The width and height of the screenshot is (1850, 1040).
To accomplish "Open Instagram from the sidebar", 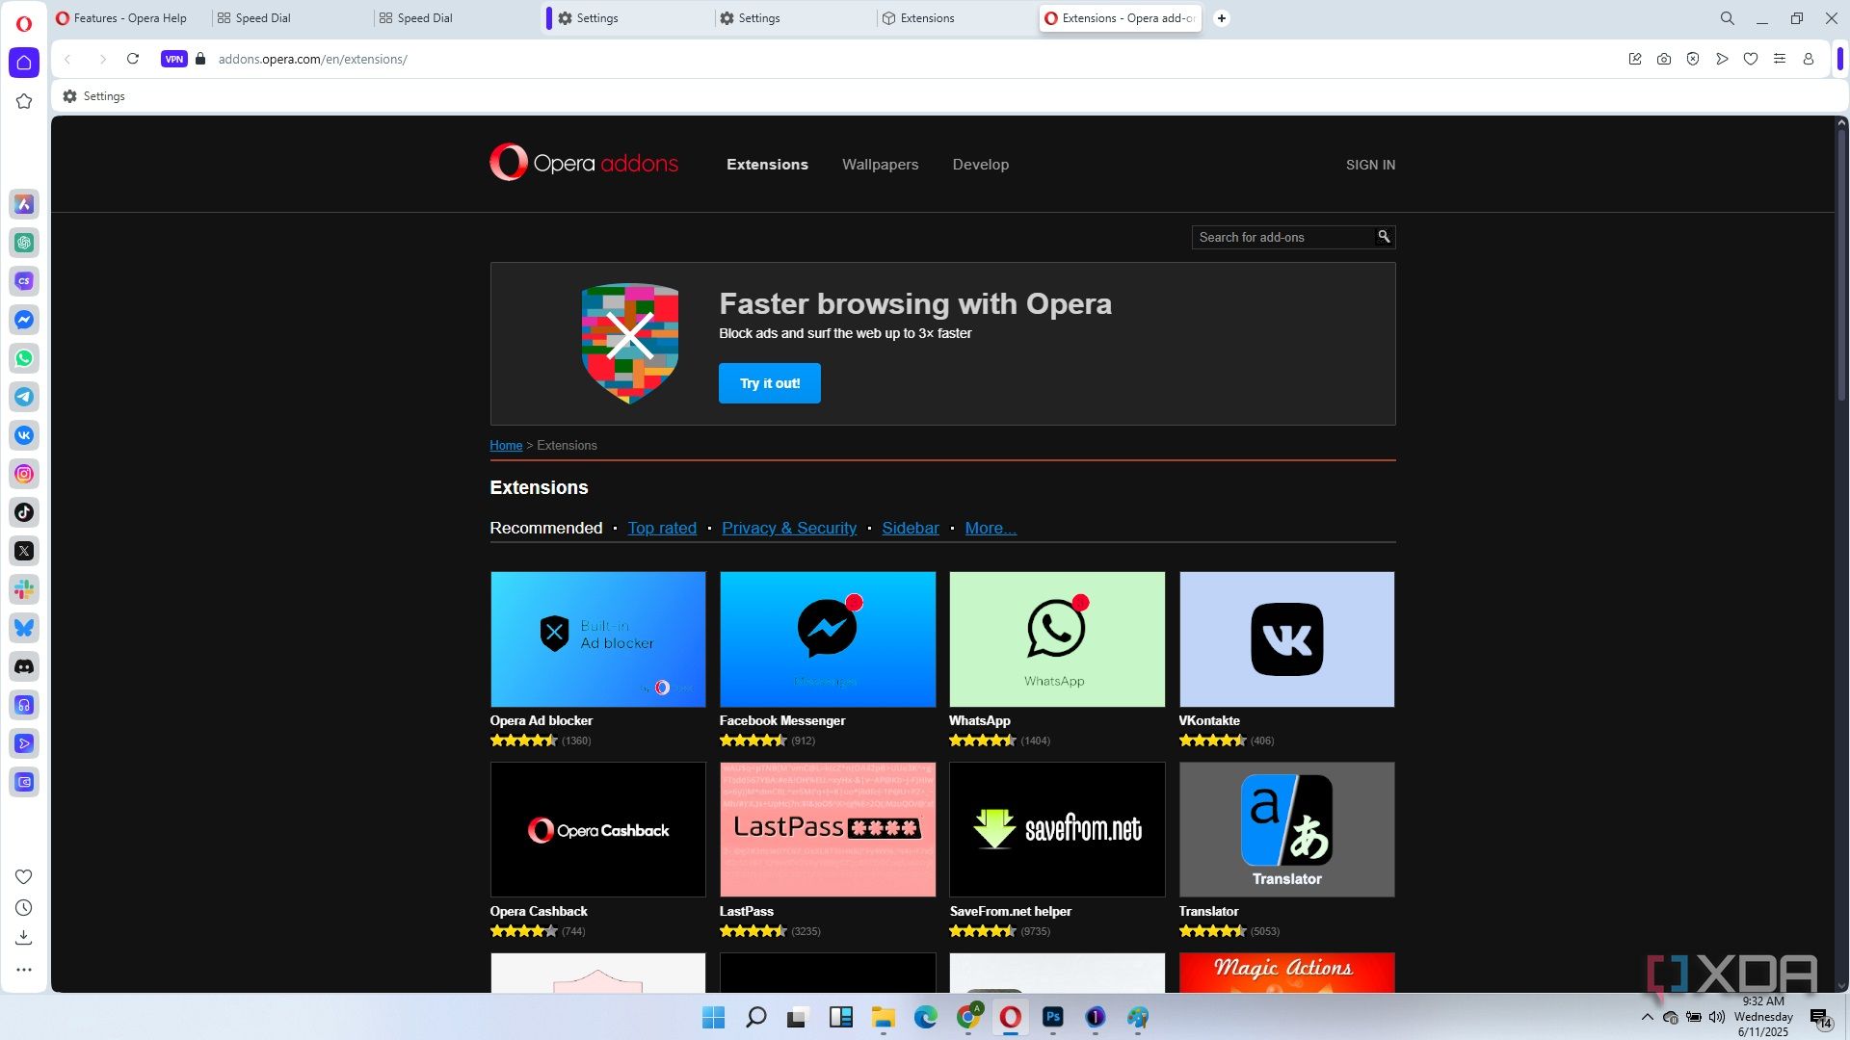I will click(24, 474).
